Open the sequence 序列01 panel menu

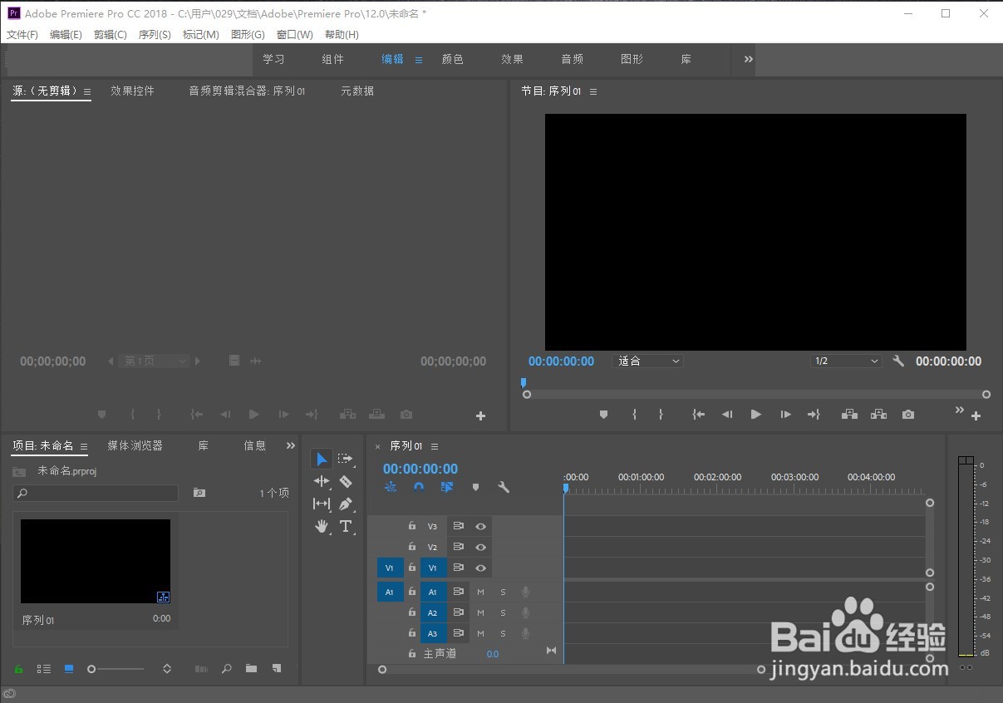434,446
